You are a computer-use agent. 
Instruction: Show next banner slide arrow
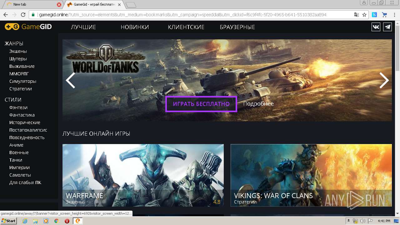tap(384, 80)
